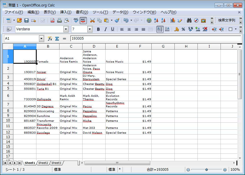Select row 6 by its header

(x=8, y=96)
